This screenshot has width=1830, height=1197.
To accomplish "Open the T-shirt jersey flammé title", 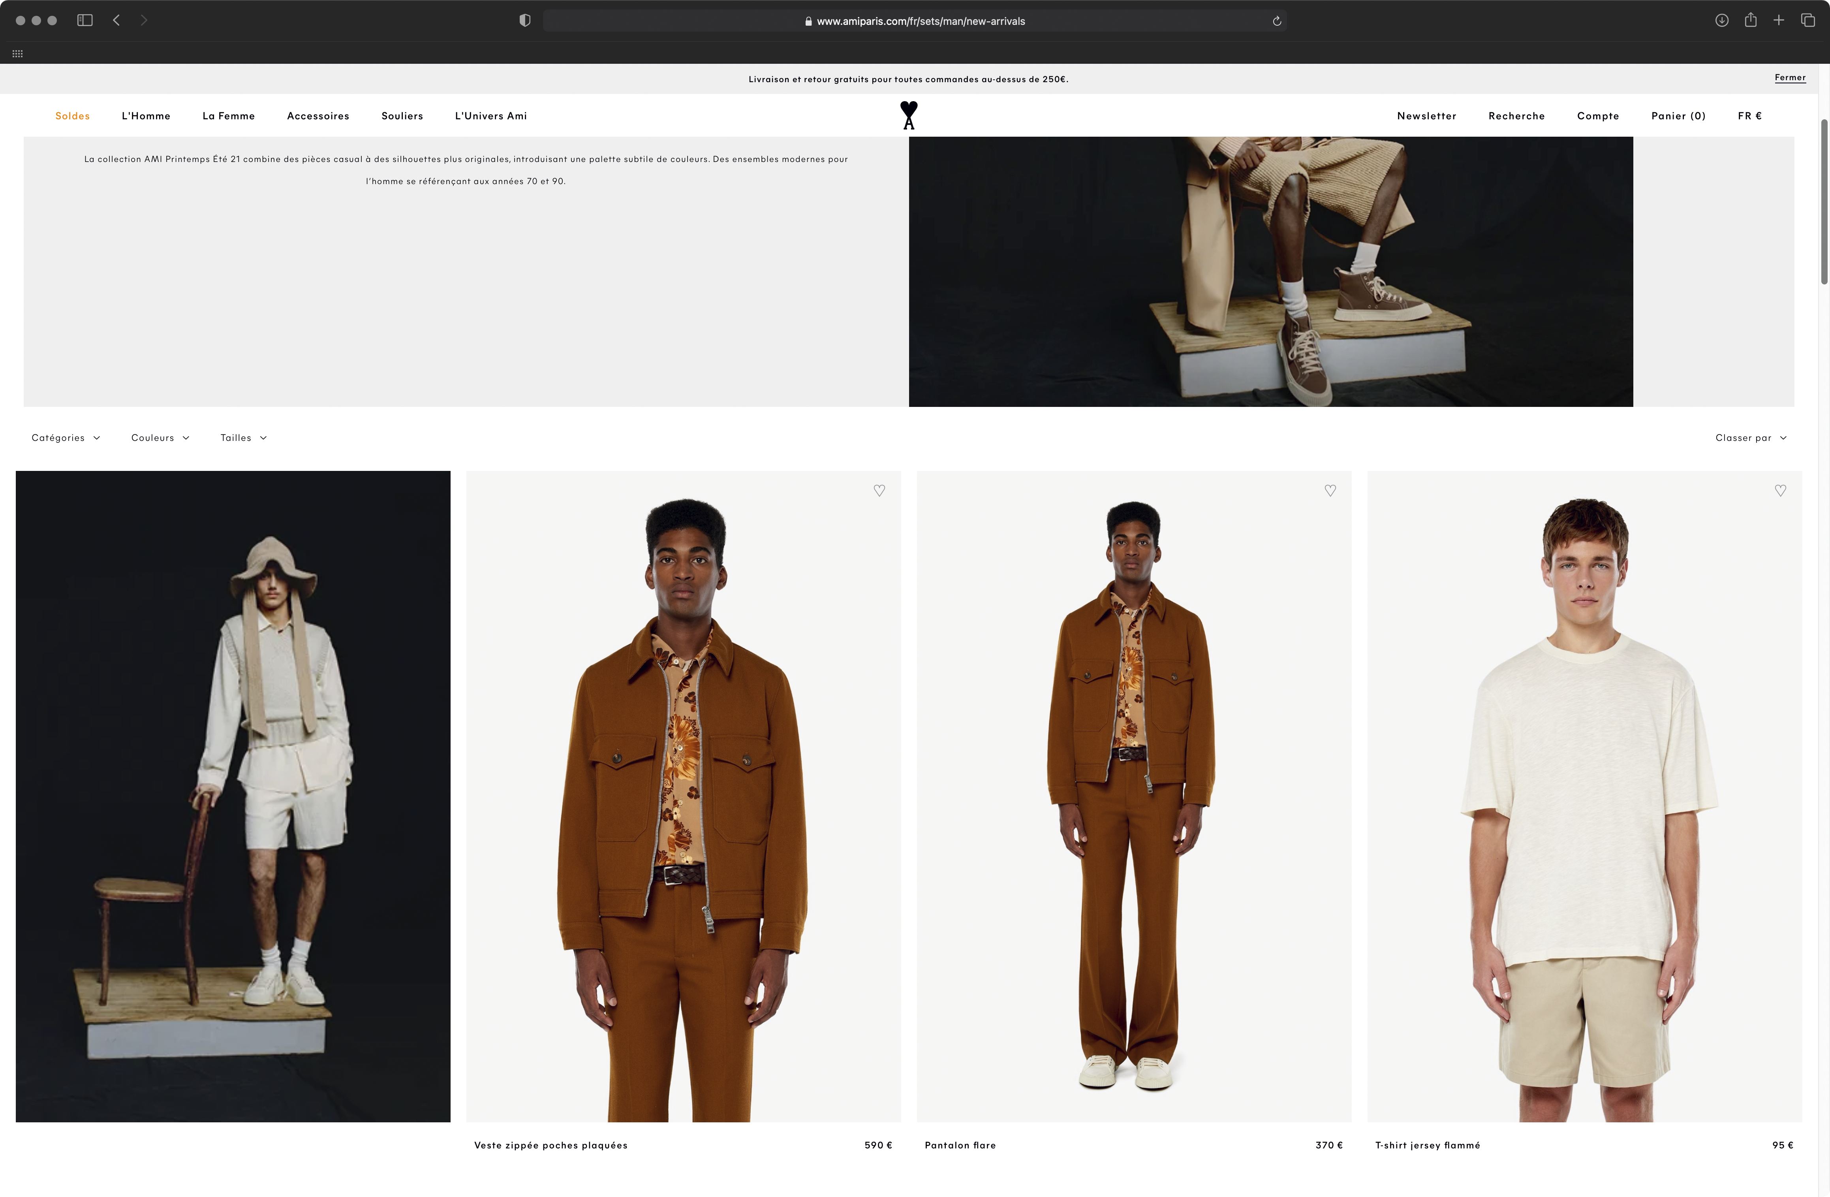I will 1427,1146.
